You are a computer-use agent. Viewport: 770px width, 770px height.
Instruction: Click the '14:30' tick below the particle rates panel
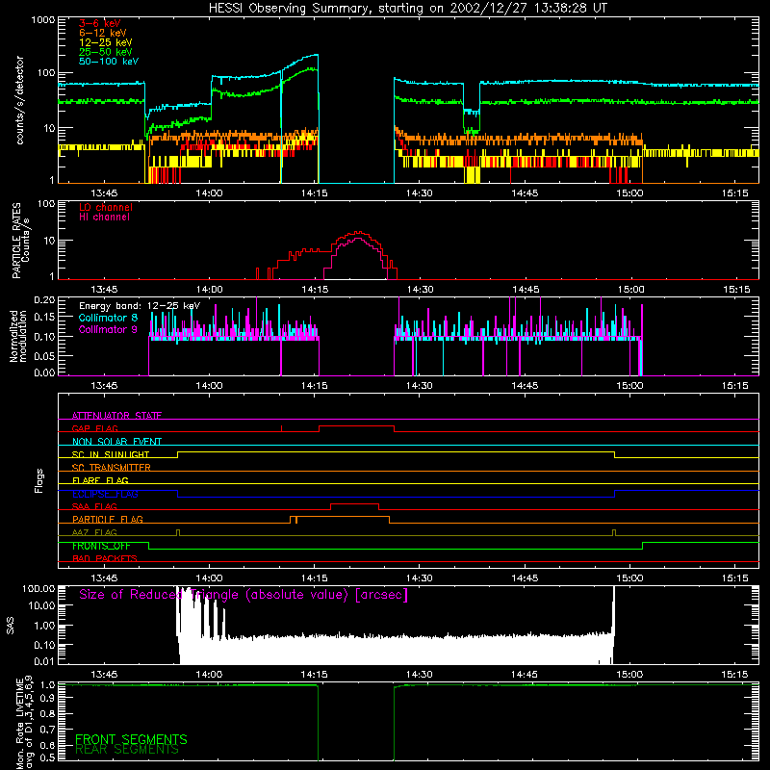coord(420,290)
